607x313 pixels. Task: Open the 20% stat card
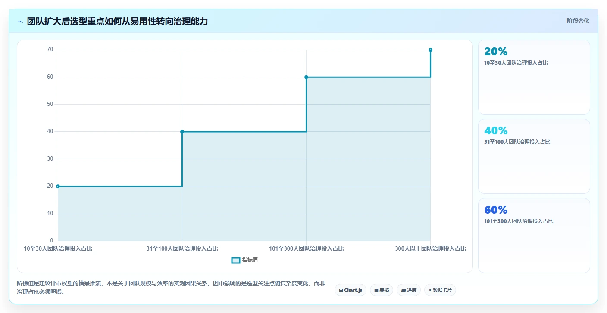pos(534,77)
